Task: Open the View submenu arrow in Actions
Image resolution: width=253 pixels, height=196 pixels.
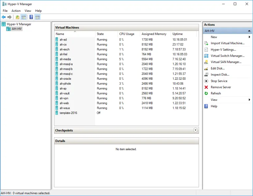Action: point(249,100)
